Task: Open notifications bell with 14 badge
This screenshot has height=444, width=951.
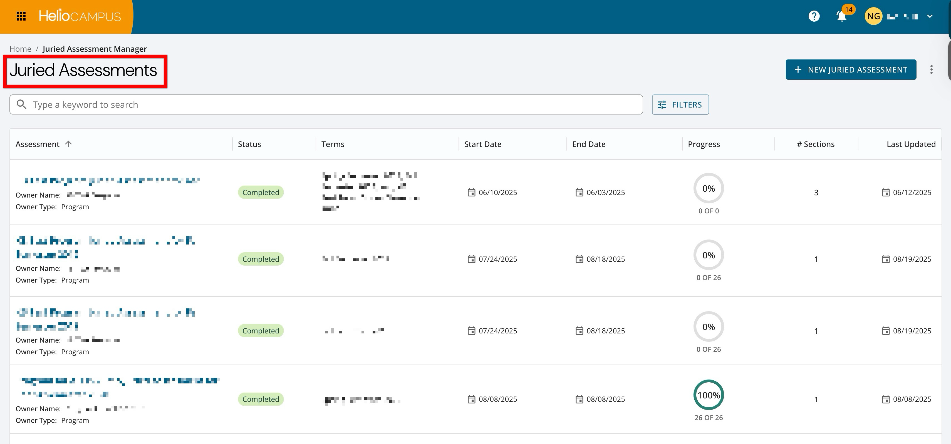Action: (842, 16)
